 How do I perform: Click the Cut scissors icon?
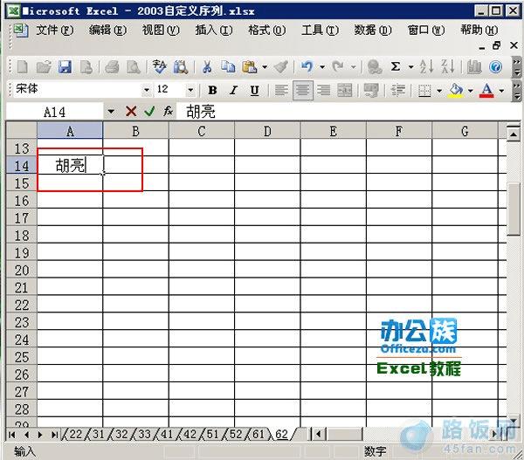(207, 67)
